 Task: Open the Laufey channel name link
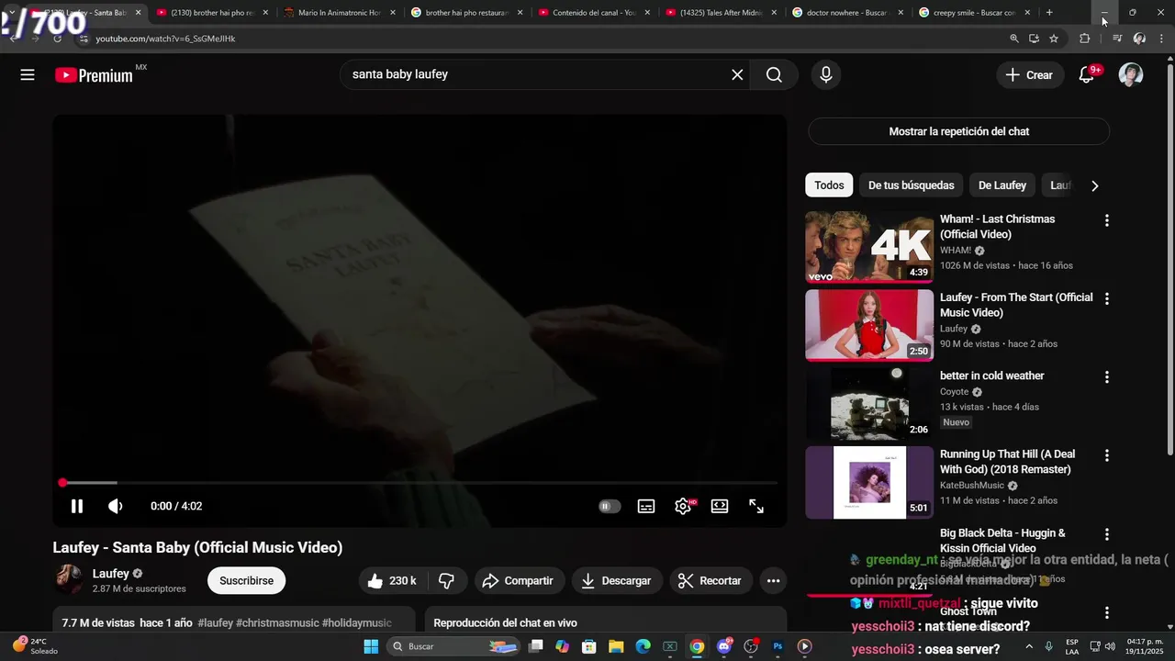(x=111, y=574)
